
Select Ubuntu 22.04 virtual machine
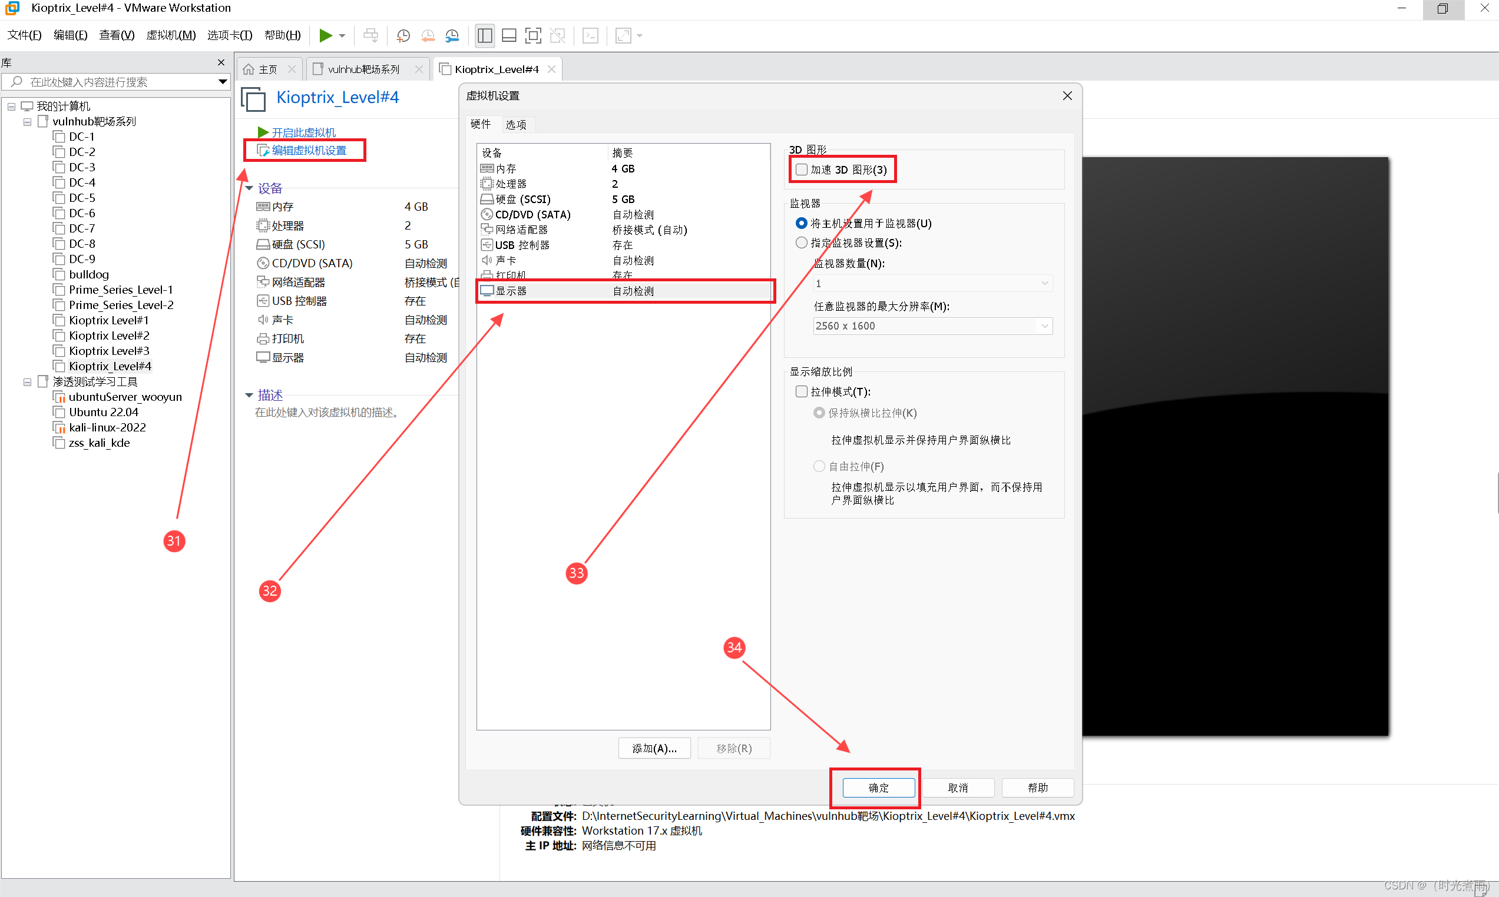pyautogui.click(x=104, y=412)
